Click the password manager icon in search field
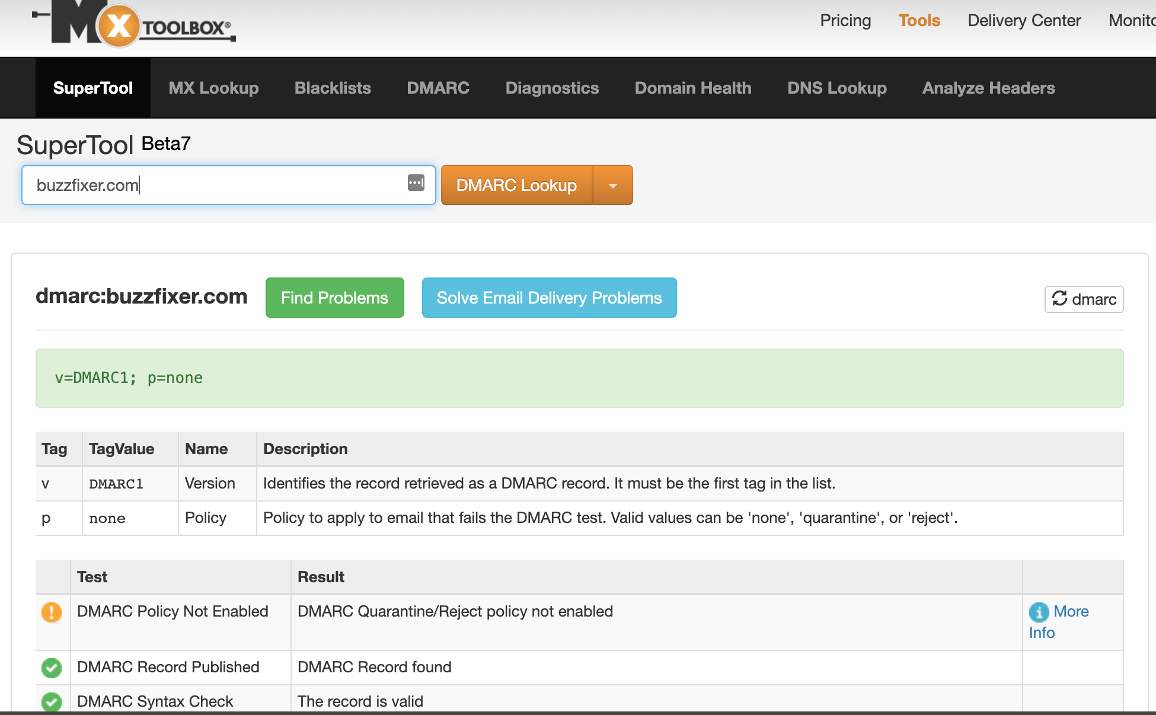The image size is (1156, 715). [x=416, y=183]
